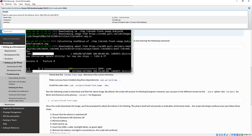
Task: Open Reinstalling Core Applications link
Action: coord(19,91)
